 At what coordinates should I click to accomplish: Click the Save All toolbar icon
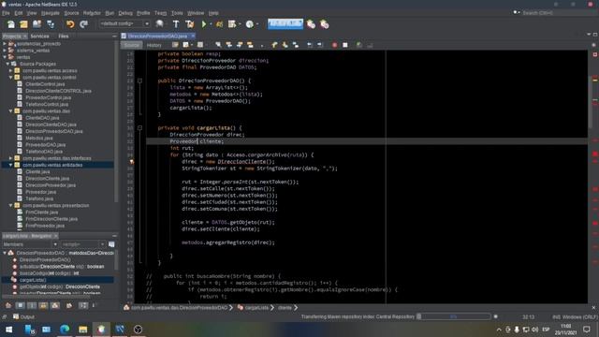(x=50, y=24)
